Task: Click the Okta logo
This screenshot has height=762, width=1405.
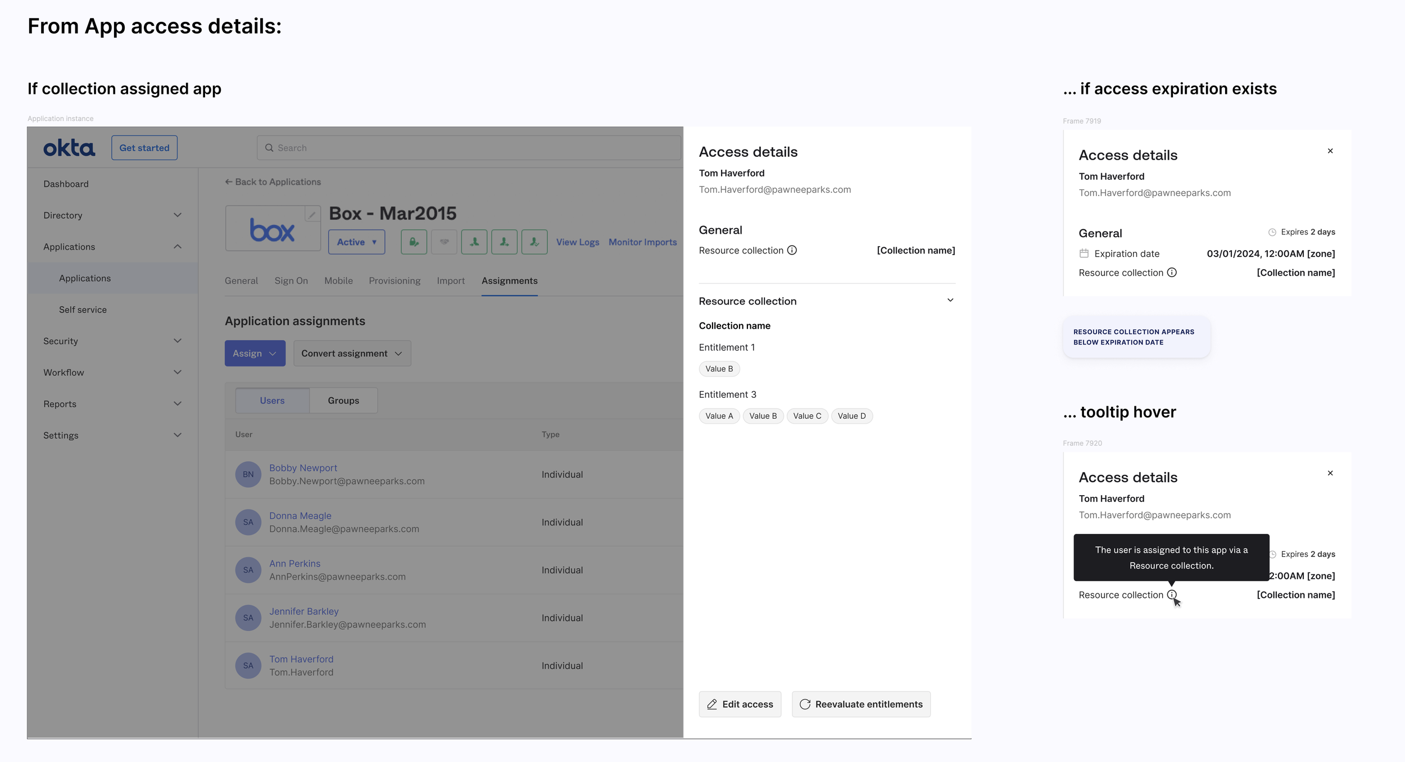Action: pos(69,147)
